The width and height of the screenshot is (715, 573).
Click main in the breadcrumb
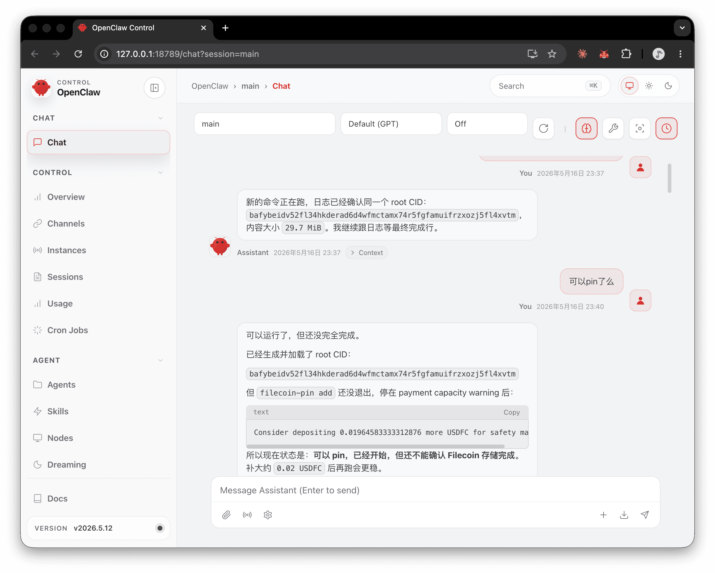[250, 86]
